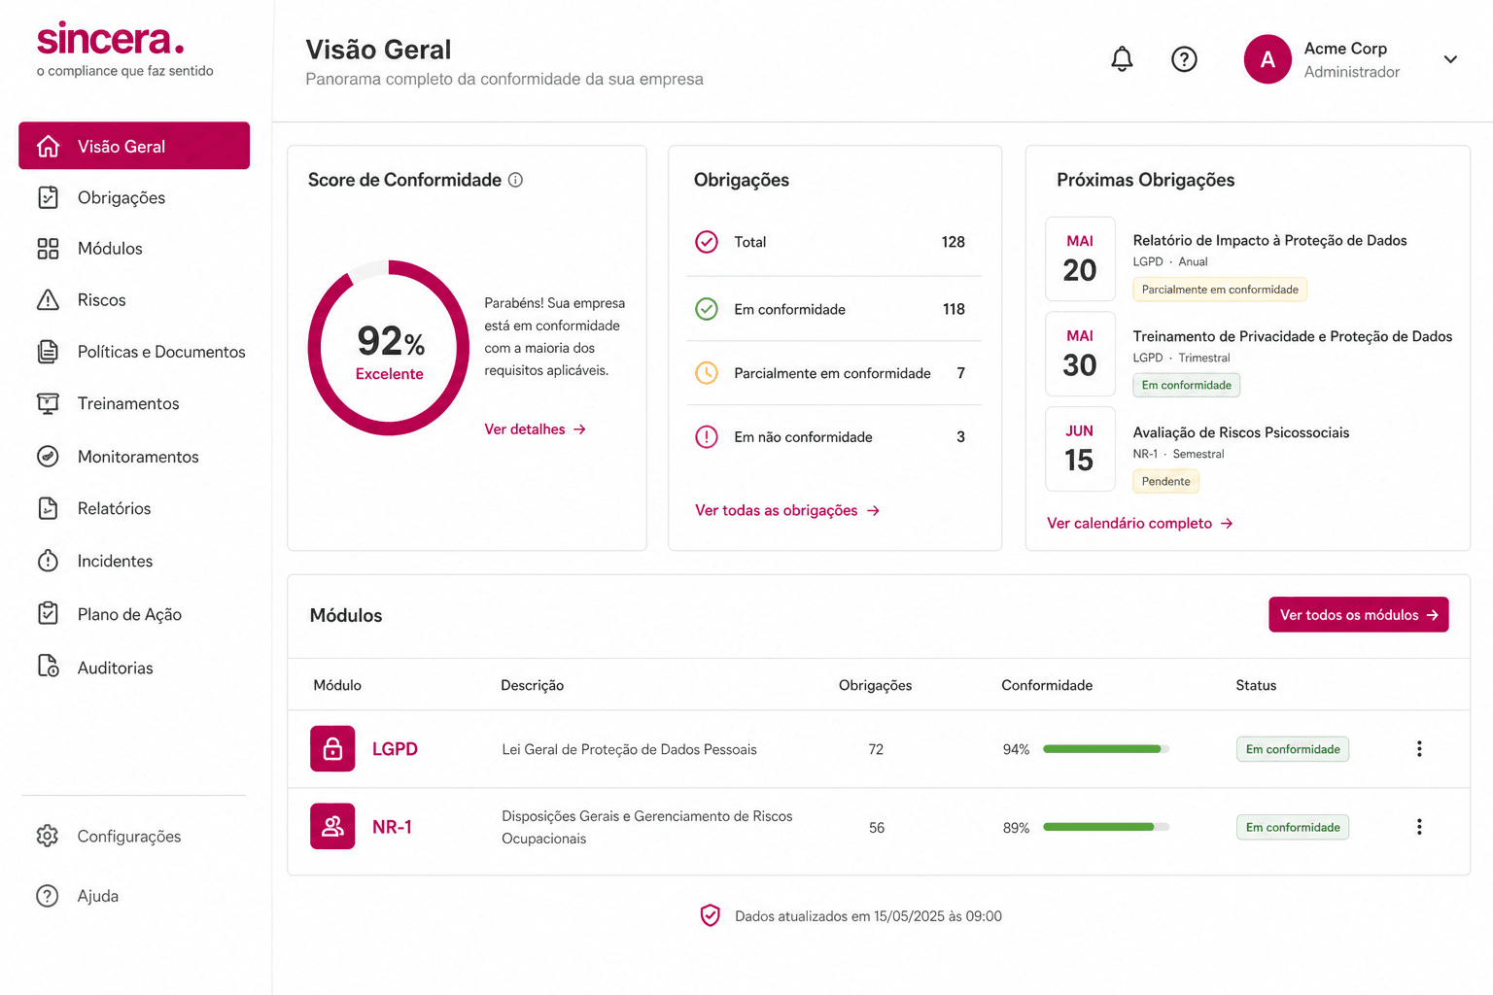This screenshot has height=995, width=1493.
Task: Open the LGPD row options menu
Action: [1419, 748]
